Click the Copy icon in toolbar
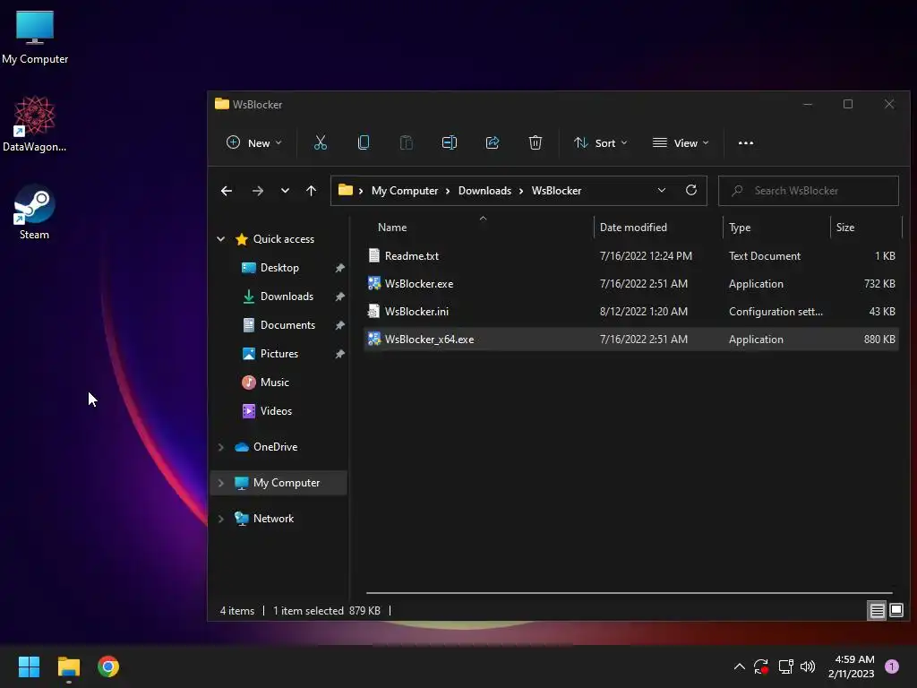This screenshot has width=917, height=688. tap(364, 142)
